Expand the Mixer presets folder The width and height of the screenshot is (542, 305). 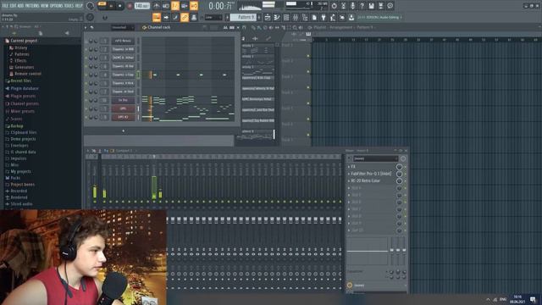point(22,111)
